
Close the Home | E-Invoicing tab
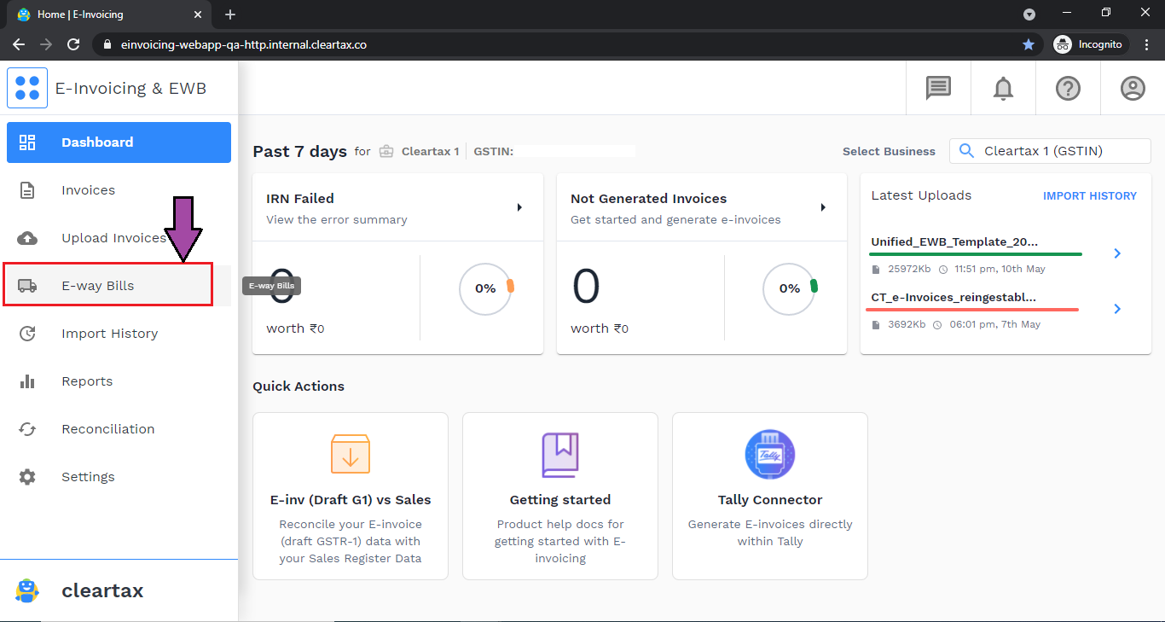198,15
